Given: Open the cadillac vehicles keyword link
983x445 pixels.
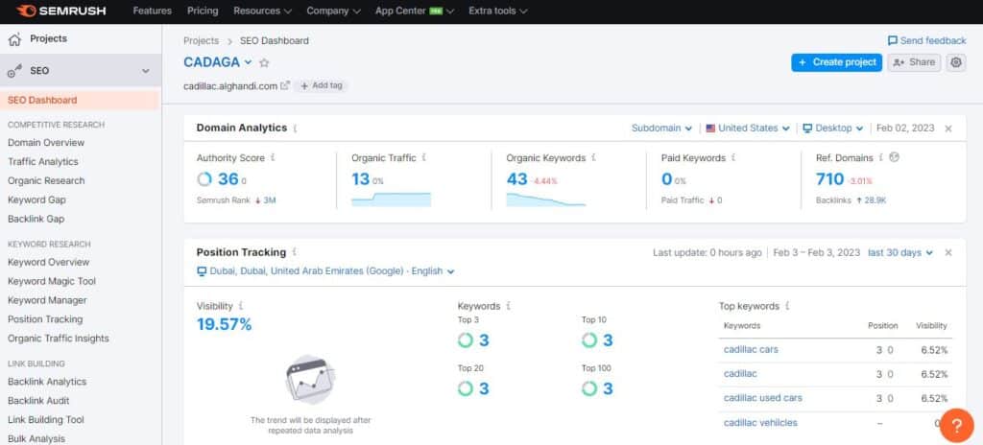Looking at the screenshot, I should [x=760, y=423].
